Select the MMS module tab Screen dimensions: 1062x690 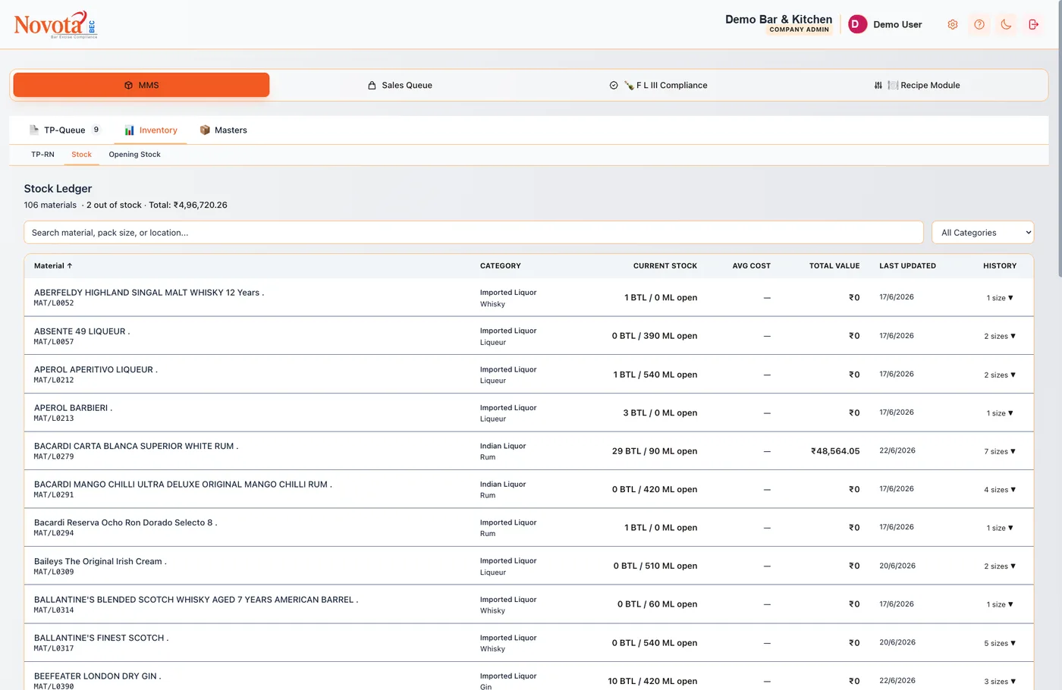point(141,85)
